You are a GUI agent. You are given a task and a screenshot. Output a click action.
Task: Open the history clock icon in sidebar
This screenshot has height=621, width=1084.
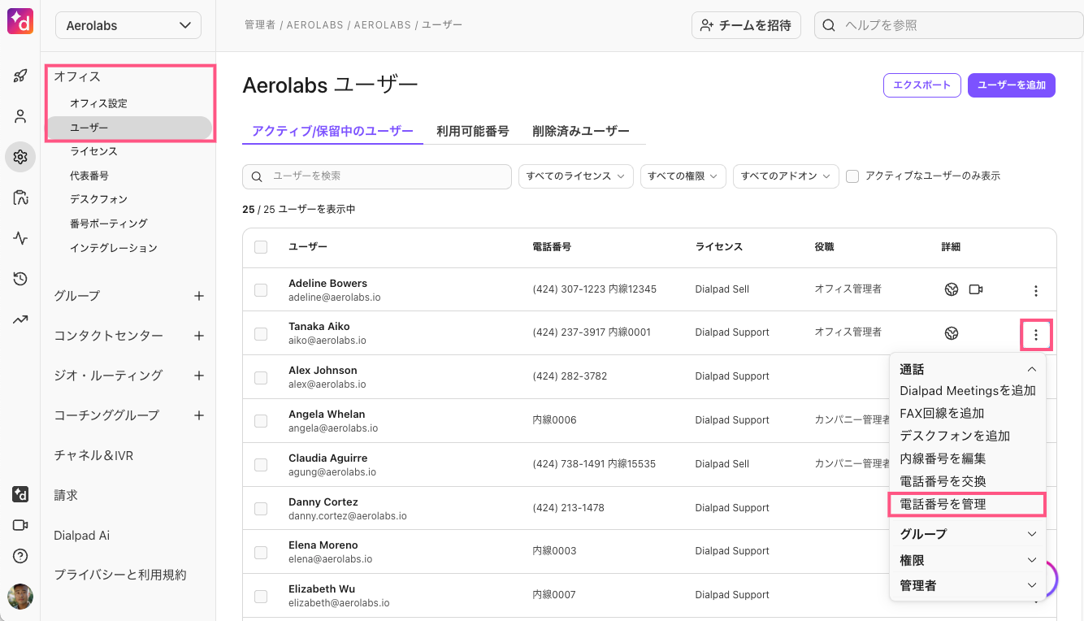tap(20, 279)
